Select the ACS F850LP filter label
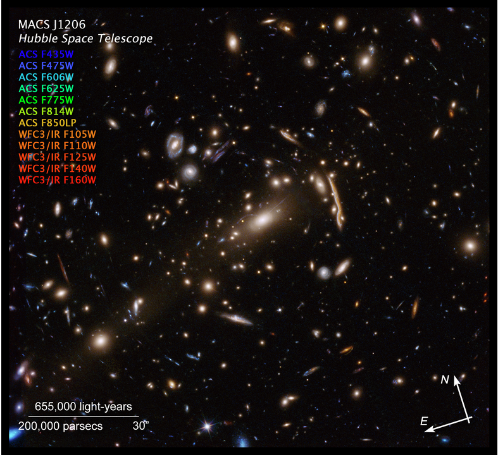 pos(49,122)
